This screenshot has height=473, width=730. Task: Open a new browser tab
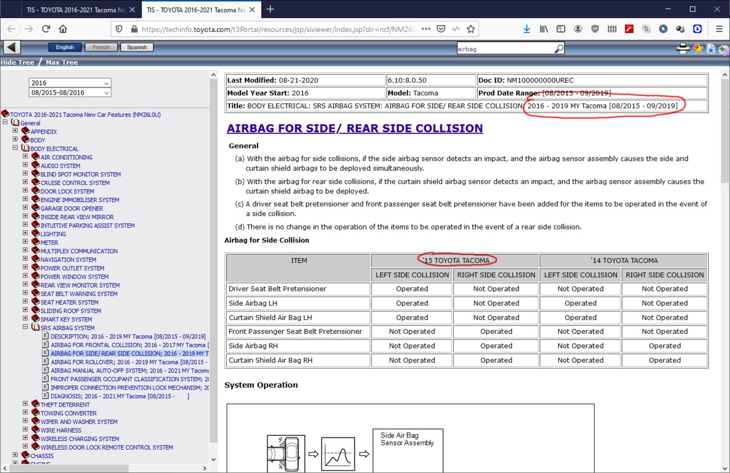271,9
